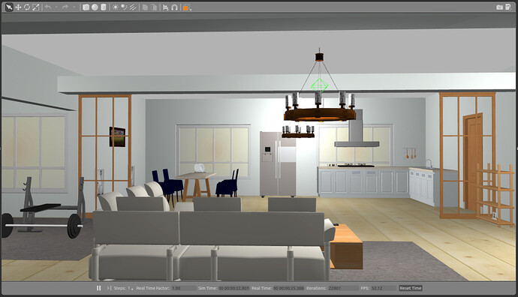Insert a sphere shape
The height and width of the screenshot is (297, 518).
(x=95, y=7)
